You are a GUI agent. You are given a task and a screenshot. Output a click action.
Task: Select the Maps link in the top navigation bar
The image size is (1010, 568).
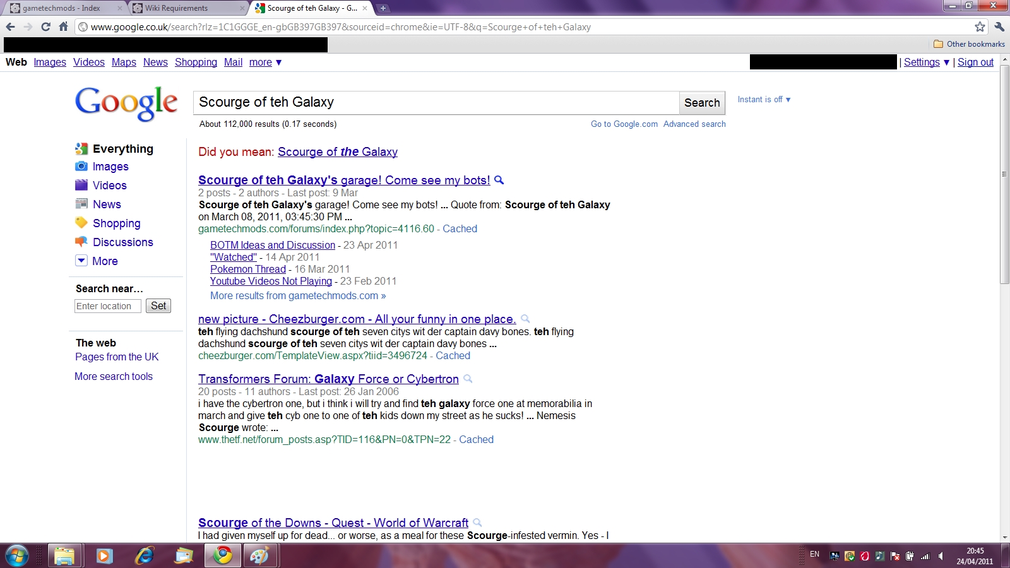124,62
